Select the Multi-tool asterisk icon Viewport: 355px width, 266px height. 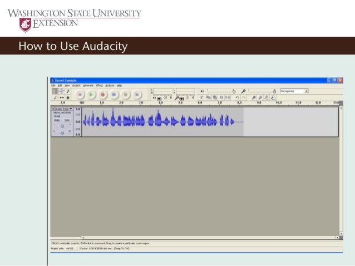[x=68, y=98]
